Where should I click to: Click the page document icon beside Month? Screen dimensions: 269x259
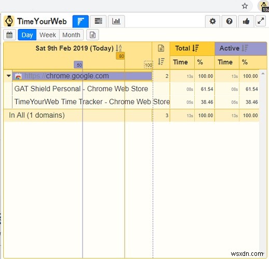92,35
